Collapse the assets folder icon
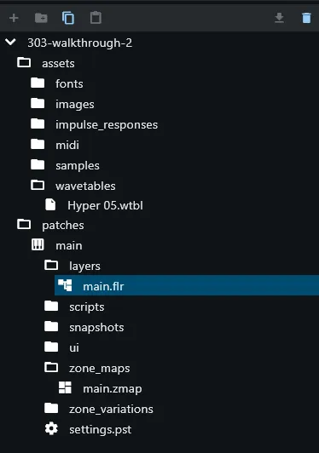 (x=24, y=62)
